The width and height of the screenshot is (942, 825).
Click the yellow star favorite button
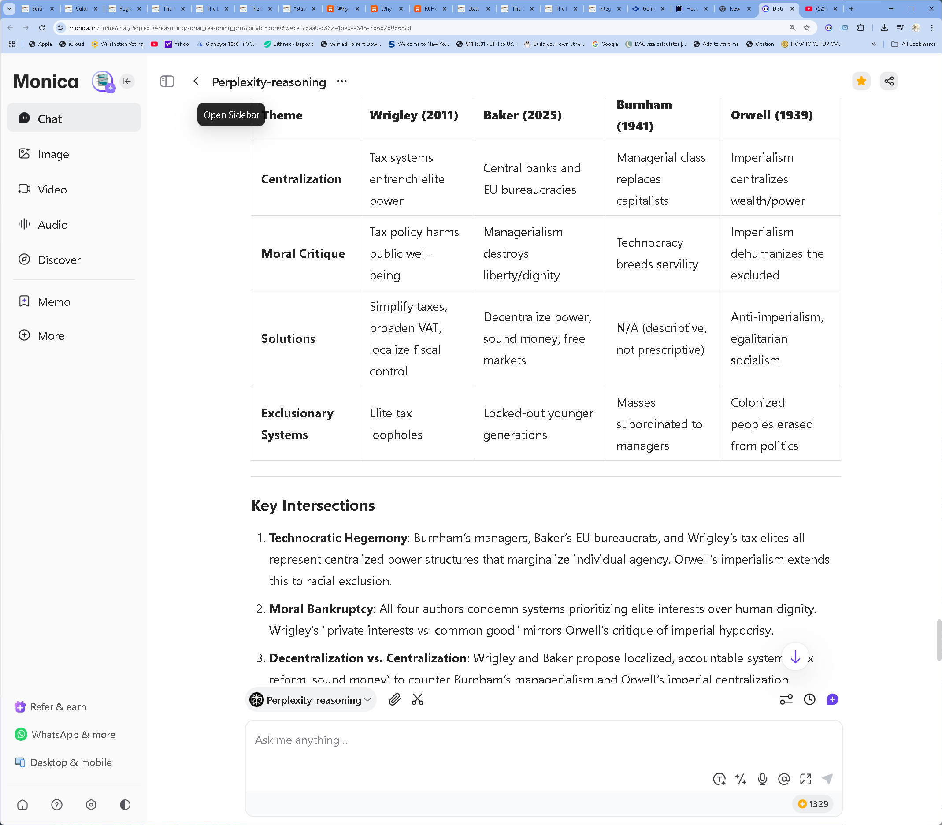pyautogui.click(x=861, y=82)
